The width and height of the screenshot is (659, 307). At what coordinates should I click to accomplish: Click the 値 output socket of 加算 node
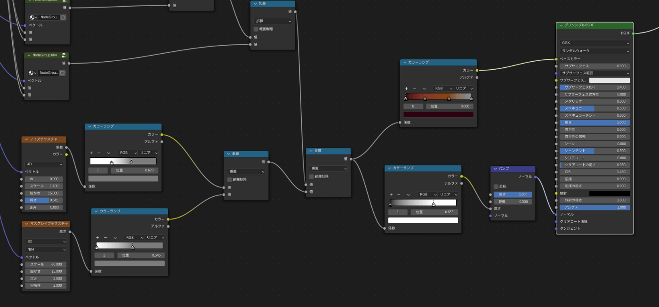pos(295,11)
